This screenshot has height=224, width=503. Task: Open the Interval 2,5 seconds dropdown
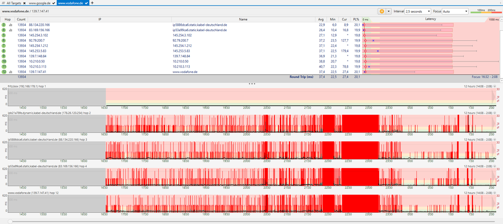click(x=417, y=11)
